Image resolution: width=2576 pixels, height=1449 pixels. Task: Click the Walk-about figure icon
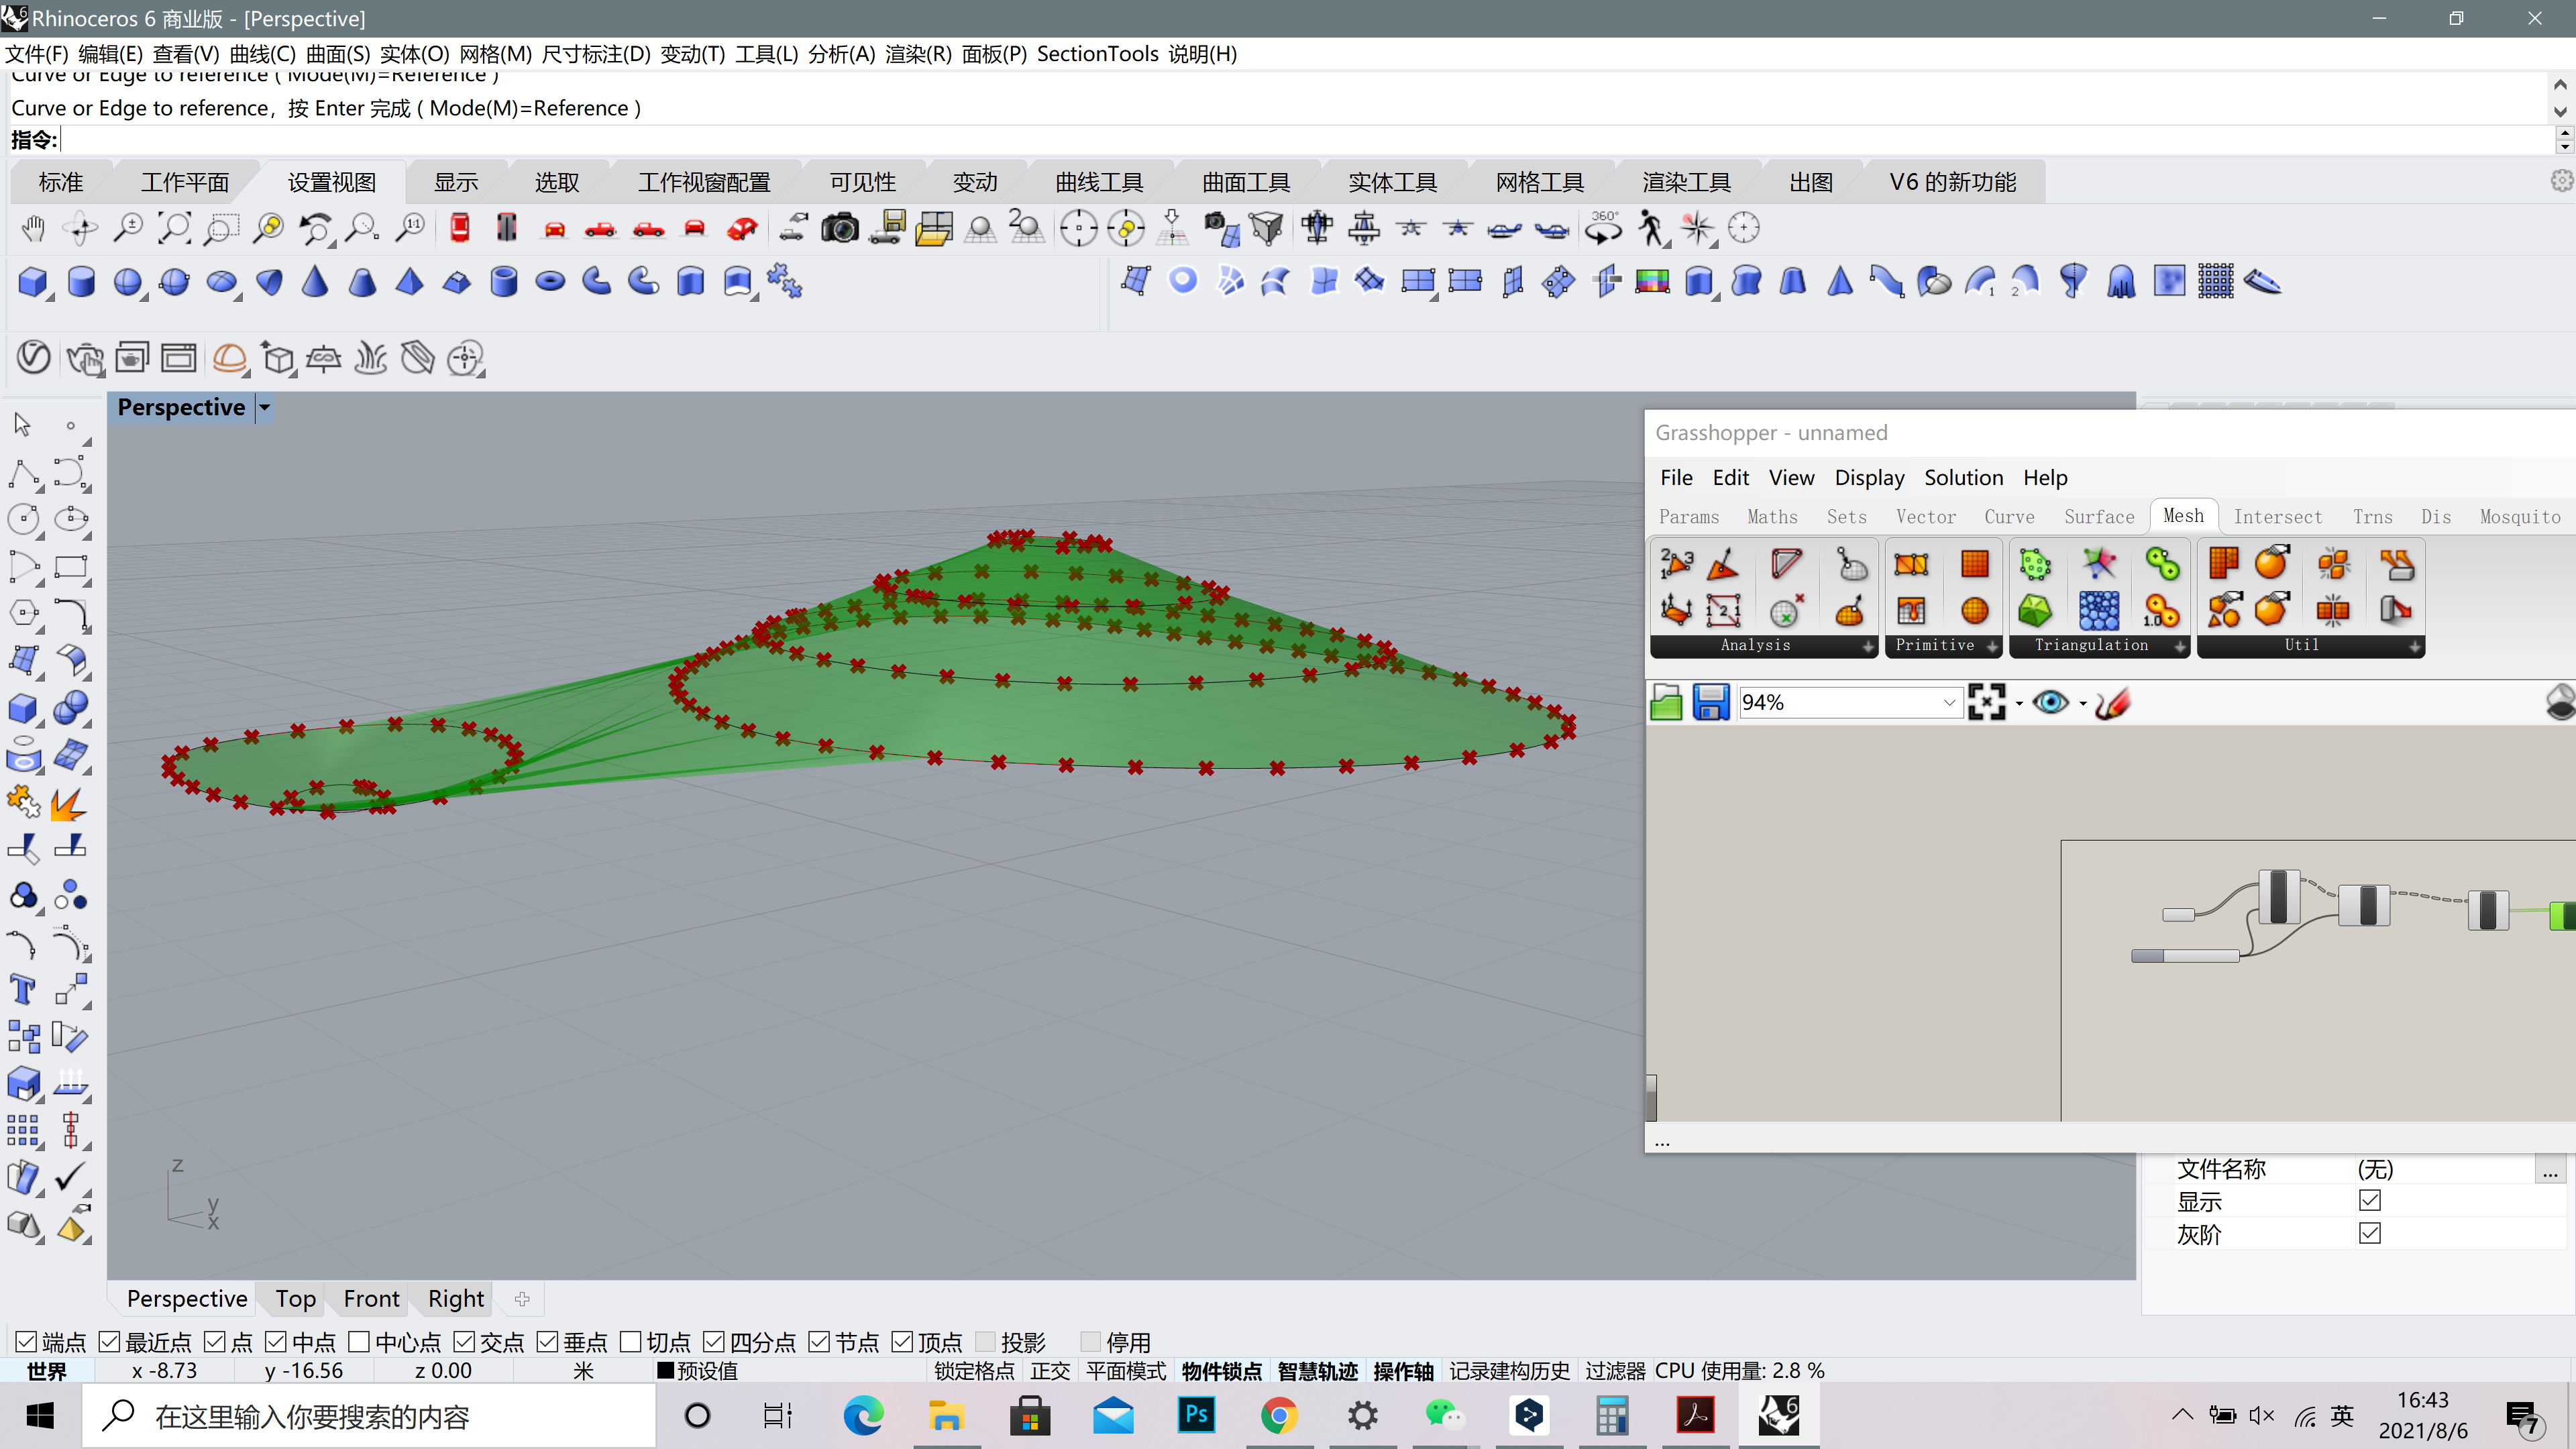point(1651,229)
